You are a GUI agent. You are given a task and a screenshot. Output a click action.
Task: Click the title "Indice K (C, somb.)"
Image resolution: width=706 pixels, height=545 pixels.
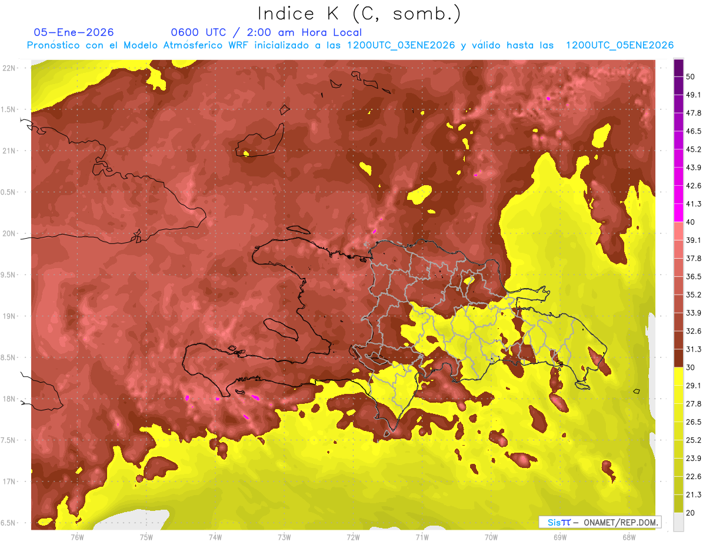tap(359, 14)
